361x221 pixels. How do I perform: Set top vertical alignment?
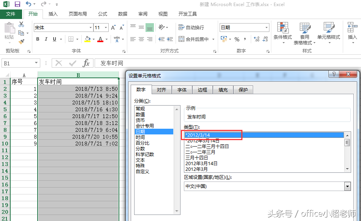(133, 27)
